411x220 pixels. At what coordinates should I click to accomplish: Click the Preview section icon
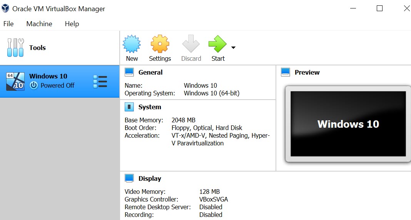coord(286,72)
